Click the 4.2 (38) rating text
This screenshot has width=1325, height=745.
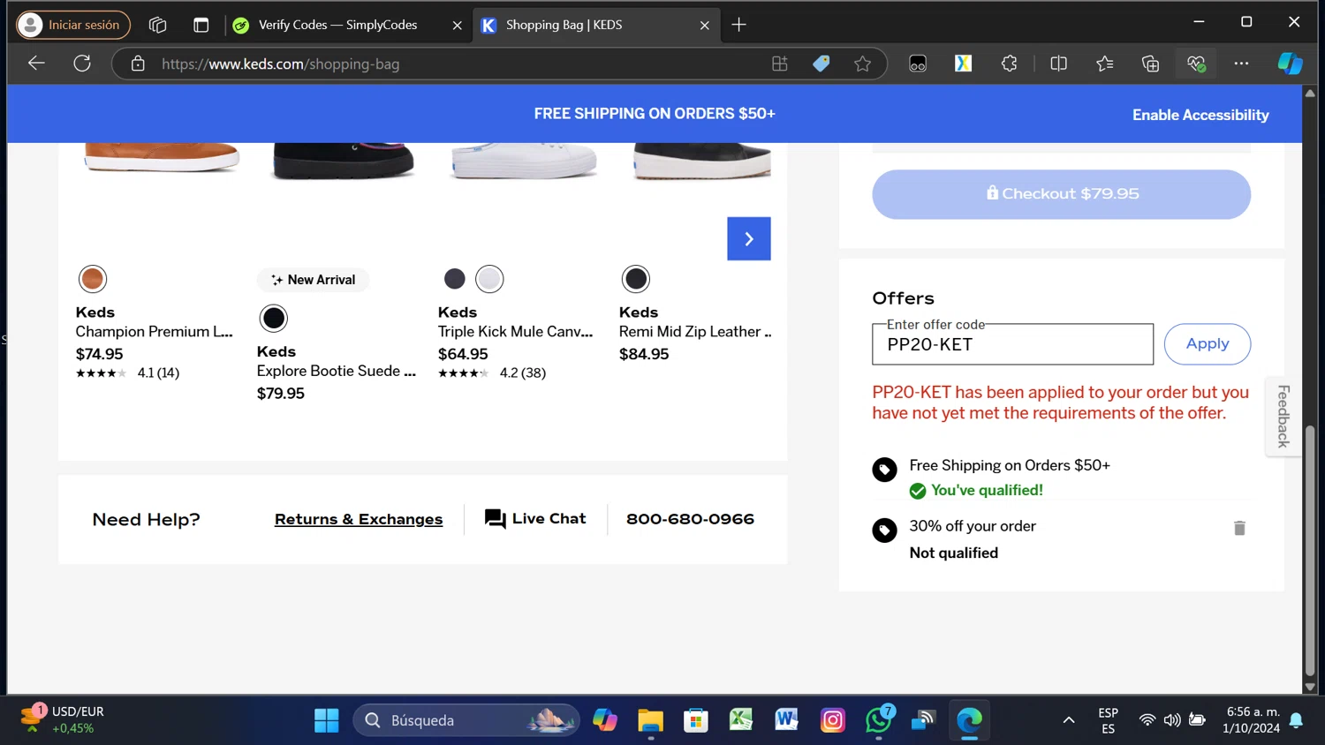point(523,372)
